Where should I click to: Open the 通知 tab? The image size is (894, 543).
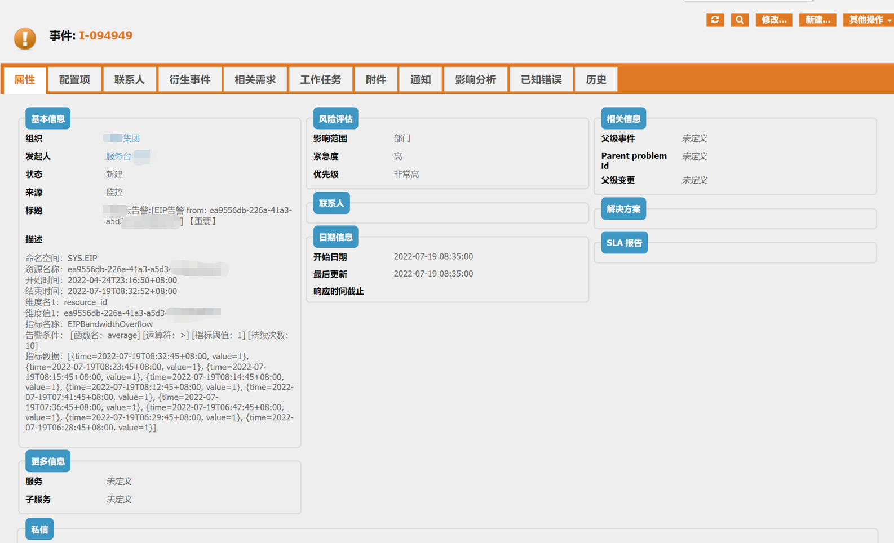[421, 79]
